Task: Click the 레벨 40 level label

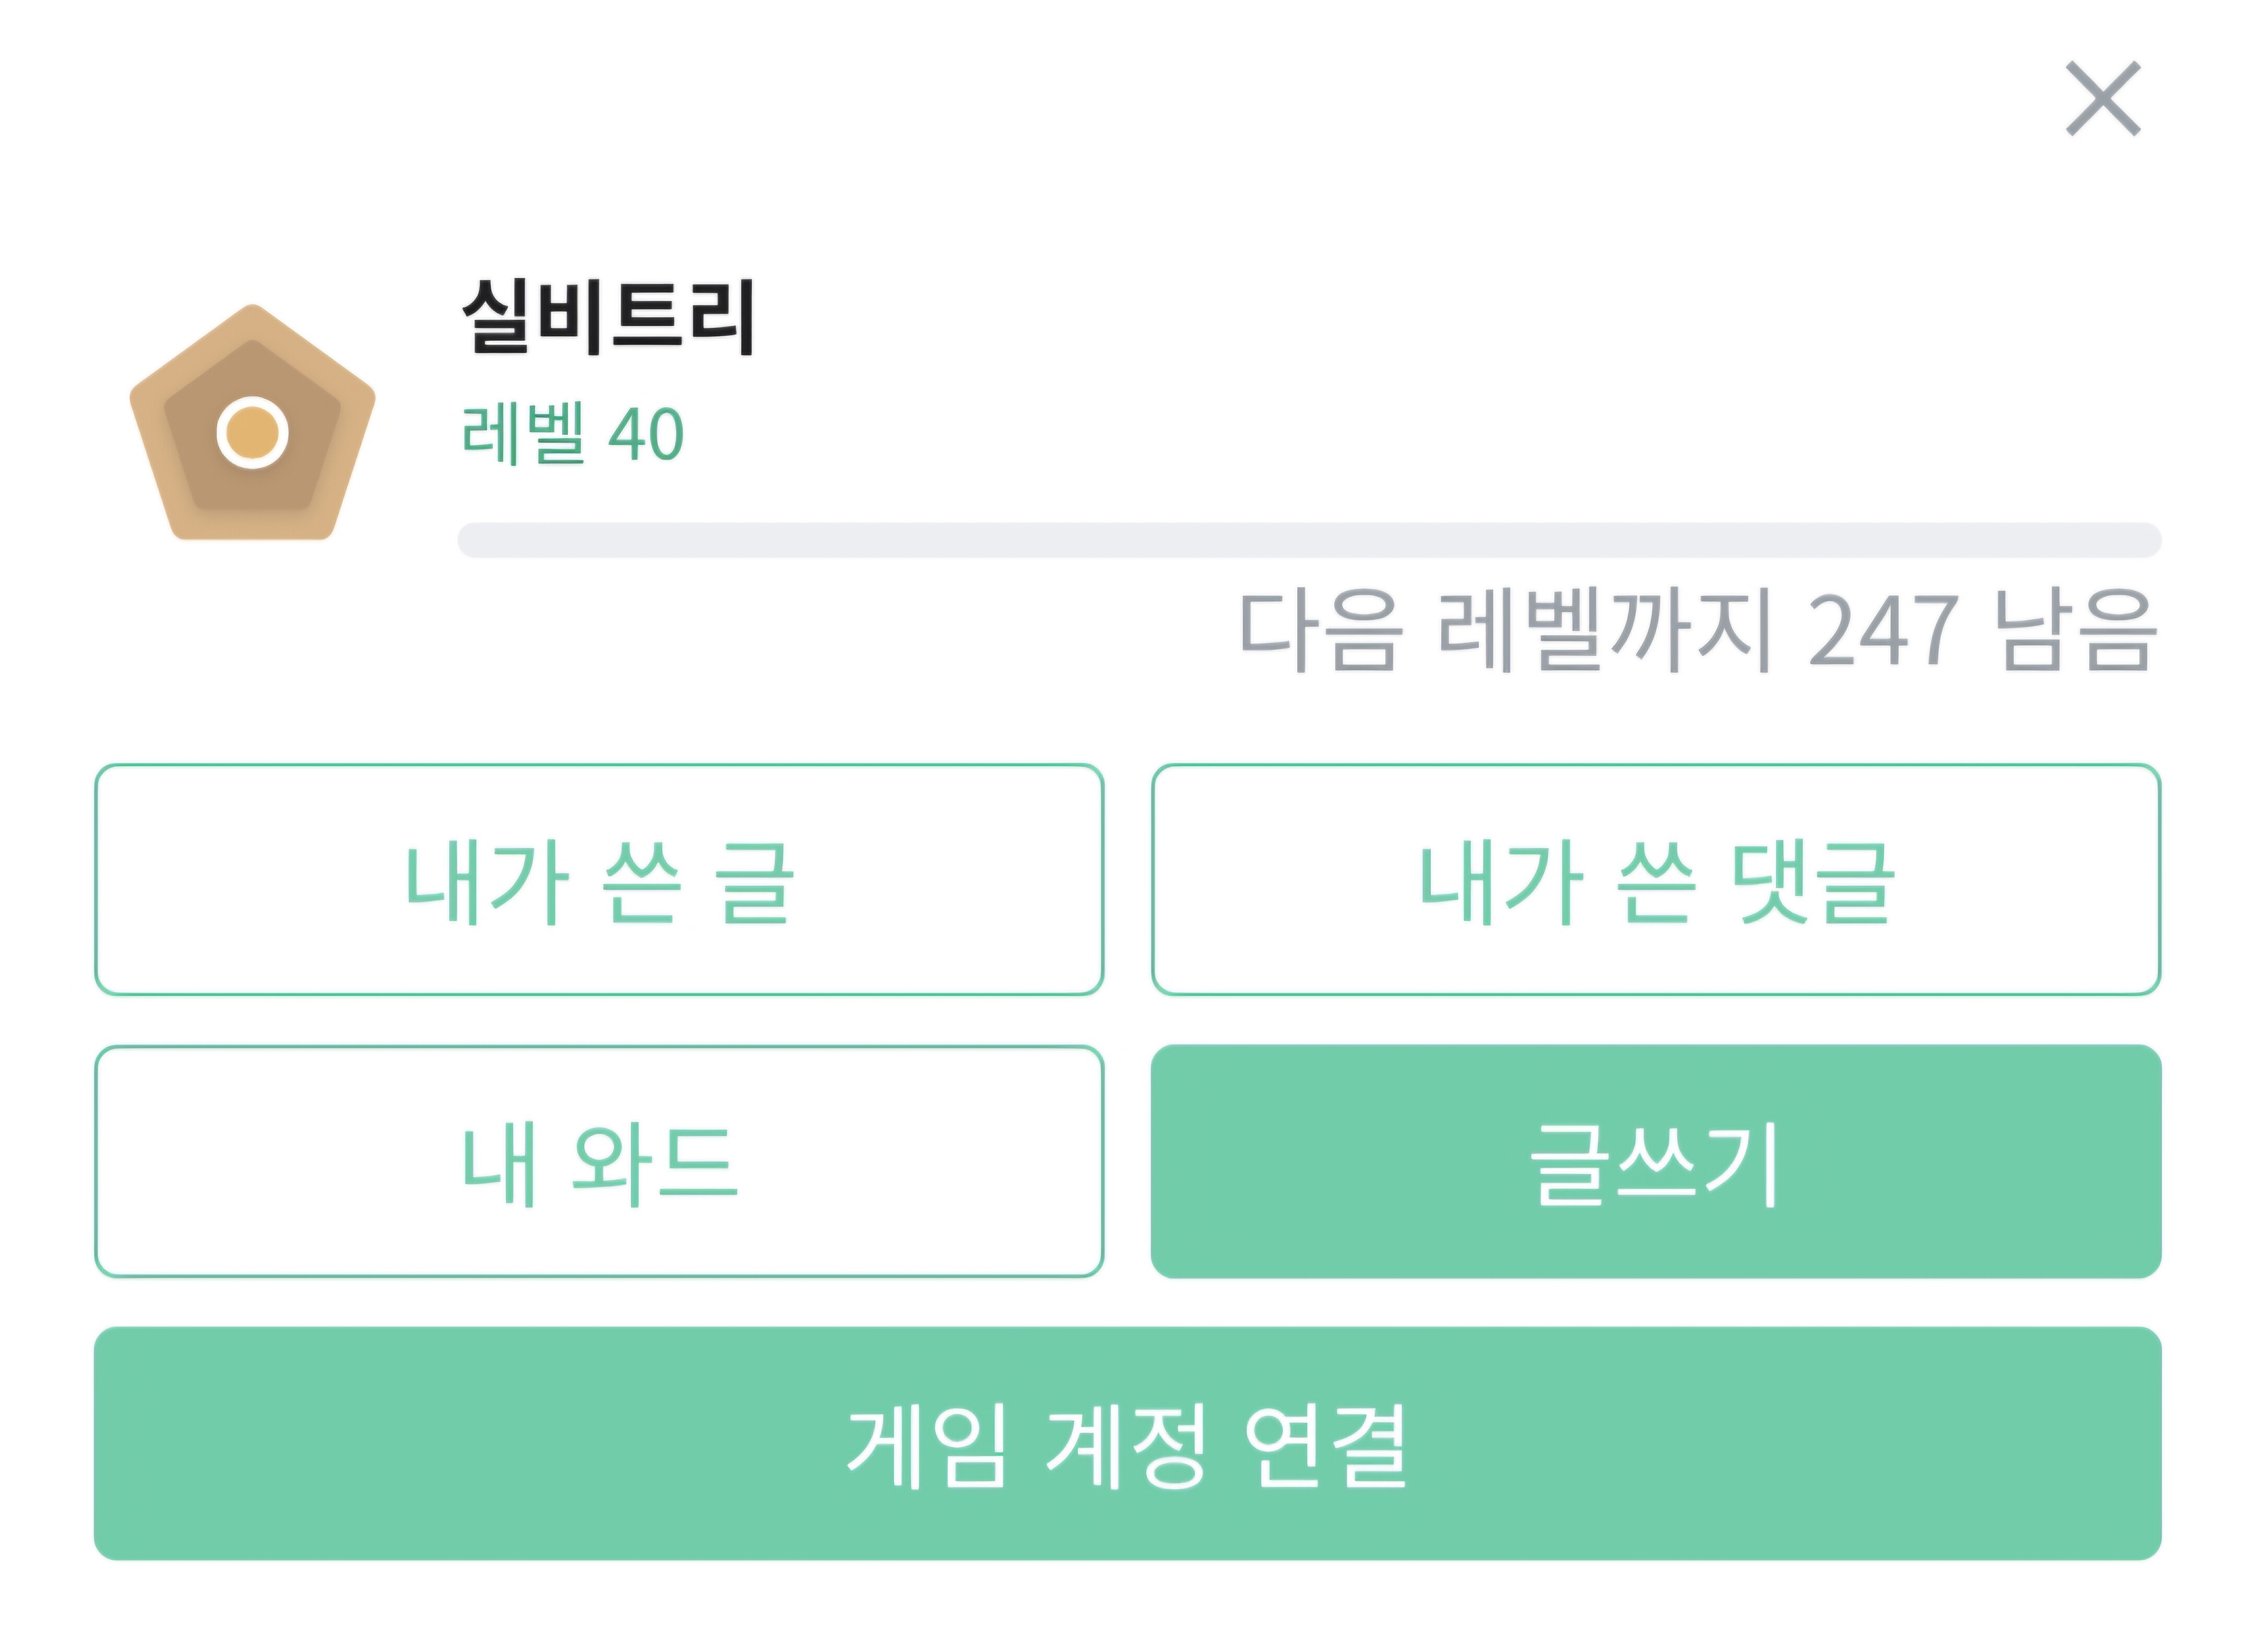Action: [572, 434]
